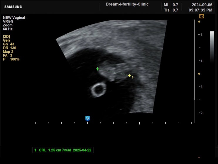
Task: Click the date 2024-09-06
Action: [x=202, y=5]
